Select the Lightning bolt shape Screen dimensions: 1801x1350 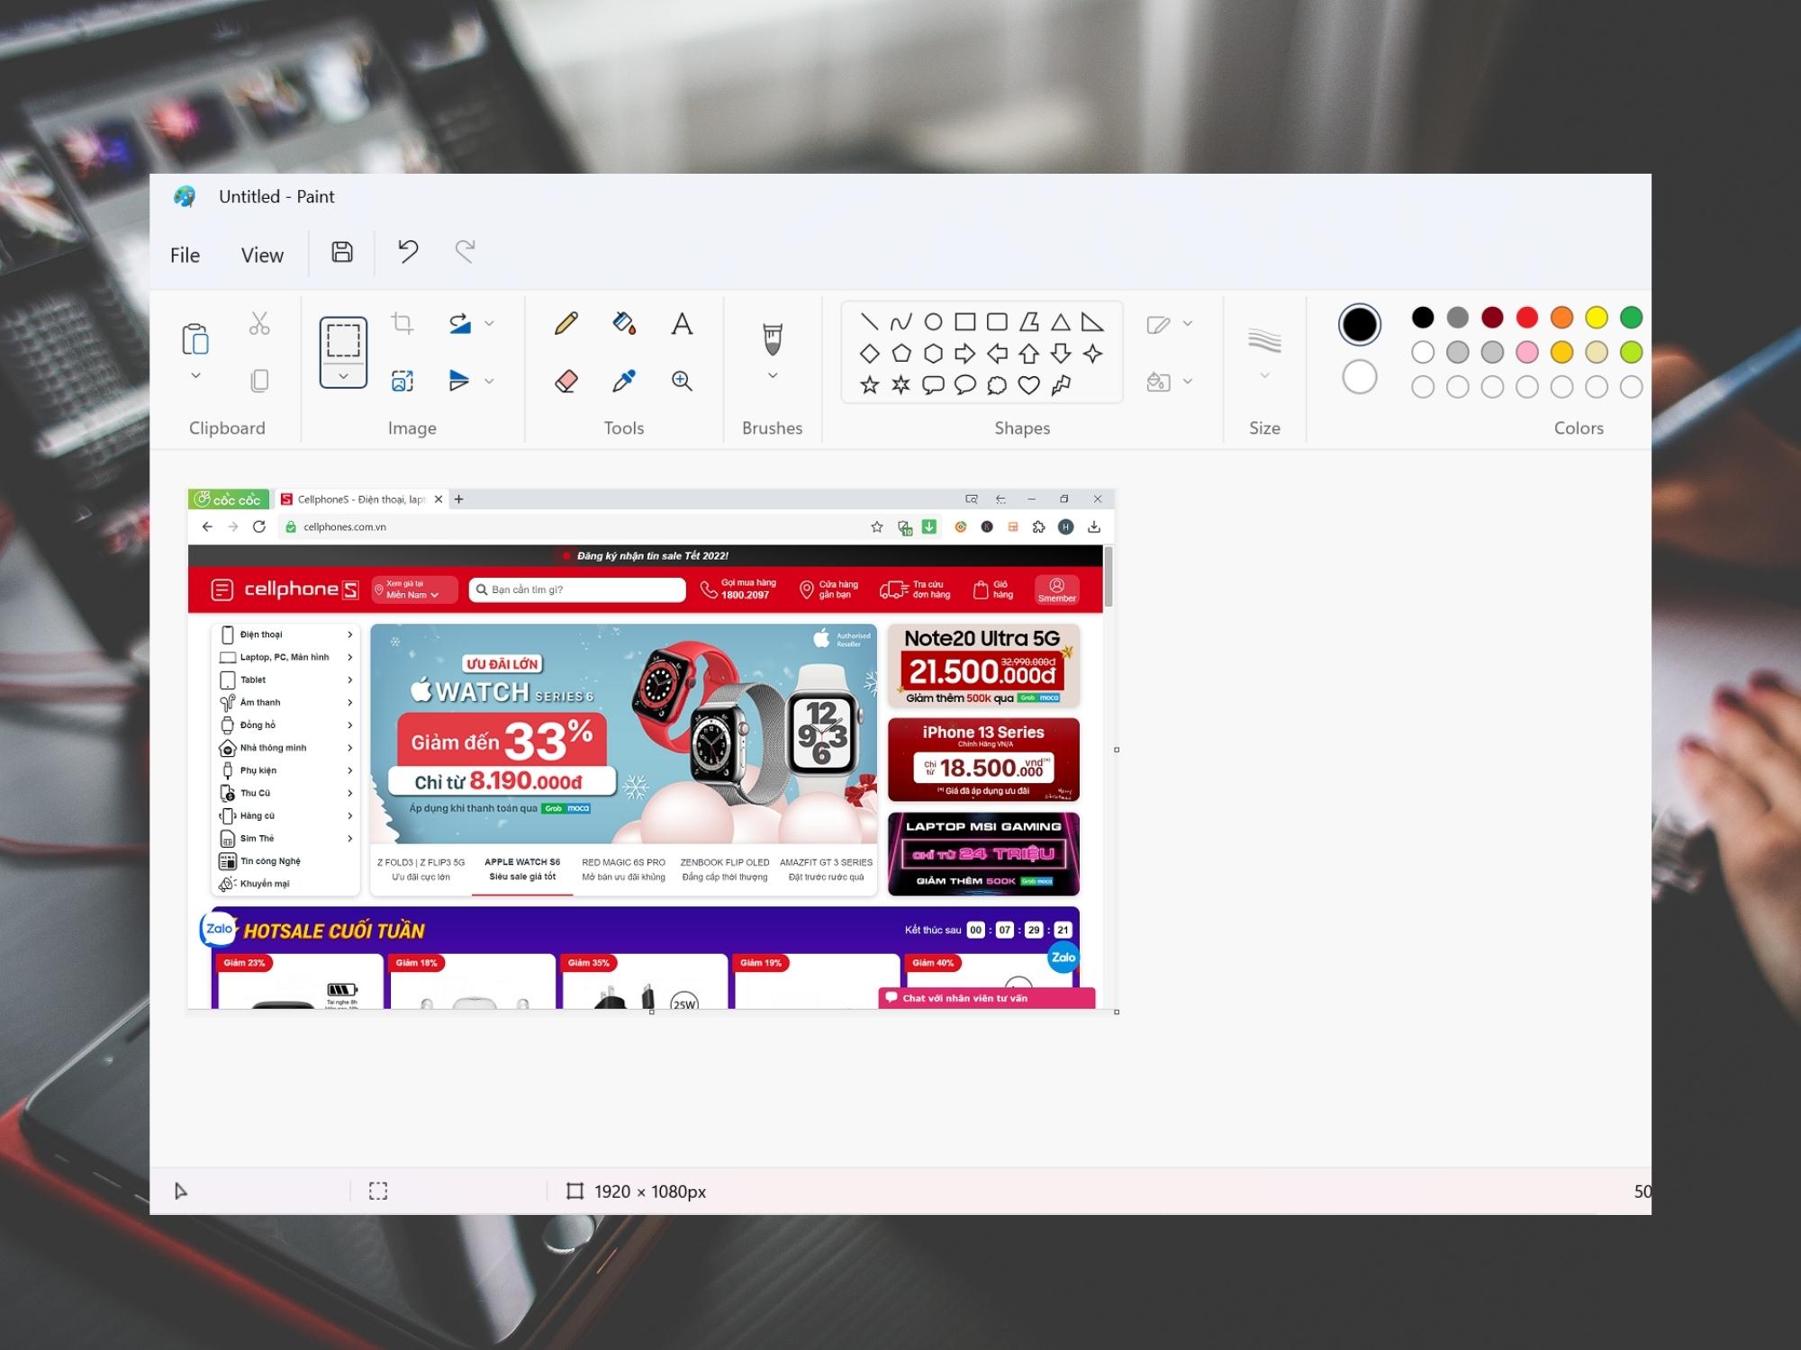click(1061, 385)
